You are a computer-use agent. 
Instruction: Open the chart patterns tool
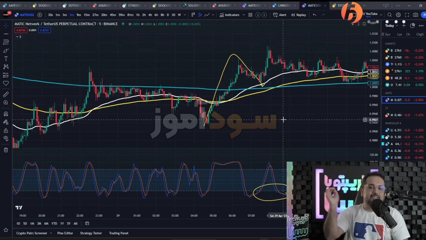(6, 67)
